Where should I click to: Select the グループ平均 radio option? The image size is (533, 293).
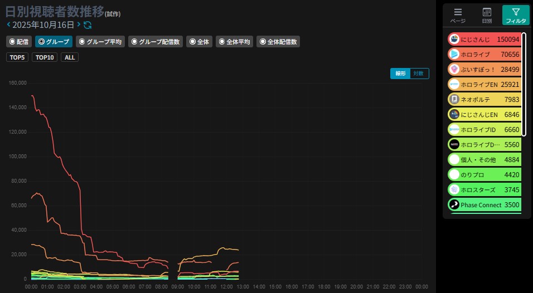[100, 42]
